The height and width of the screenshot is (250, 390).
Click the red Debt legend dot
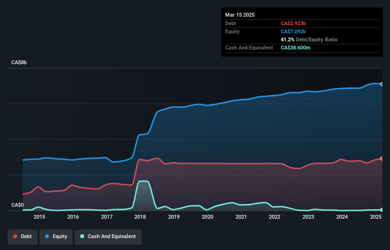(x=15, y=236)
